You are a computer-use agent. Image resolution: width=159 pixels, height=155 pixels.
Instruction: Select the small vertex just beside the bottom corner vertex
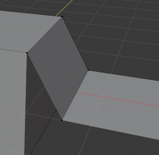click(56, 110)
